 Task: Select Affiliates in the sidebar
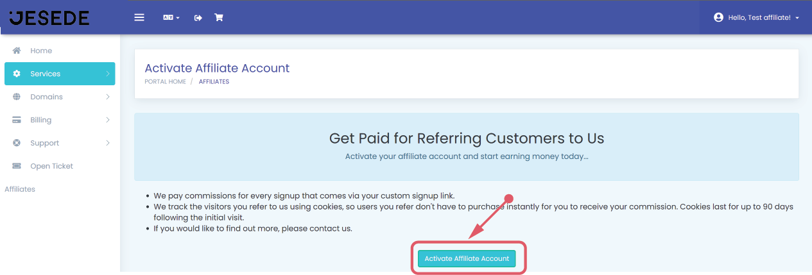20,189
